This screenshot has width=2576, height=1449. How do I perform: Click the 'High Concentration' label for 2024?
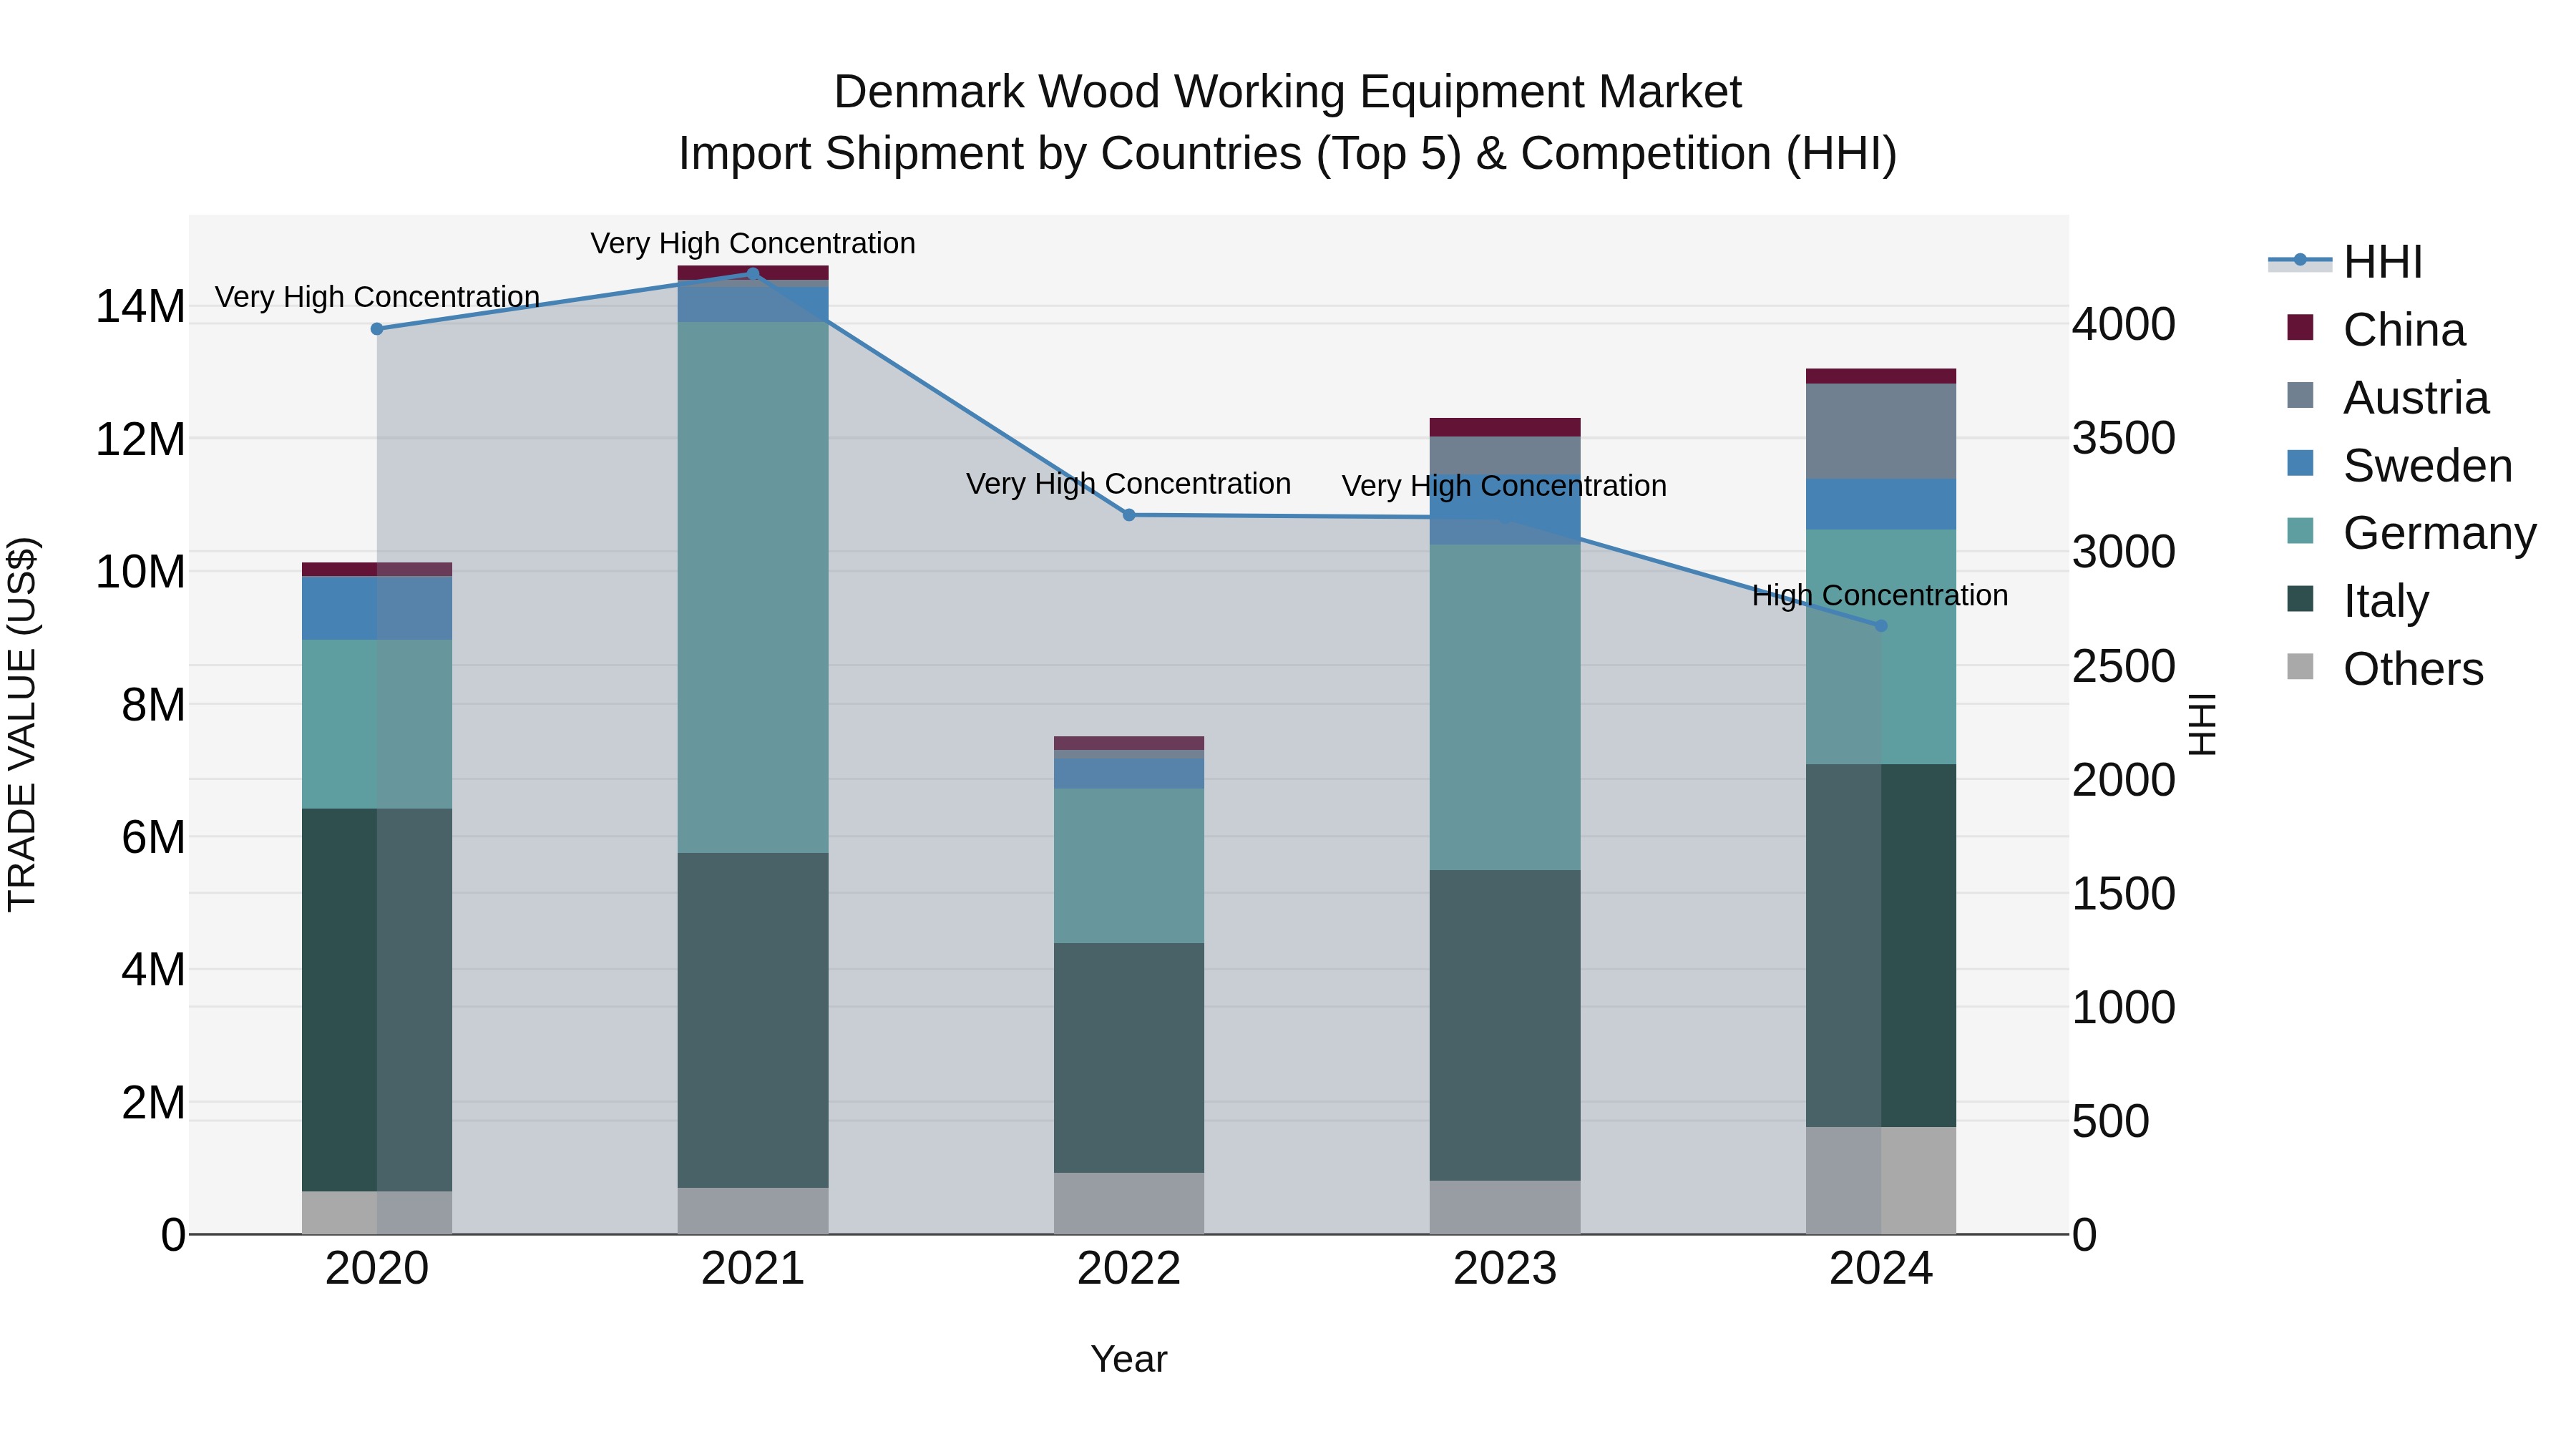click(x=1880, y=595)
